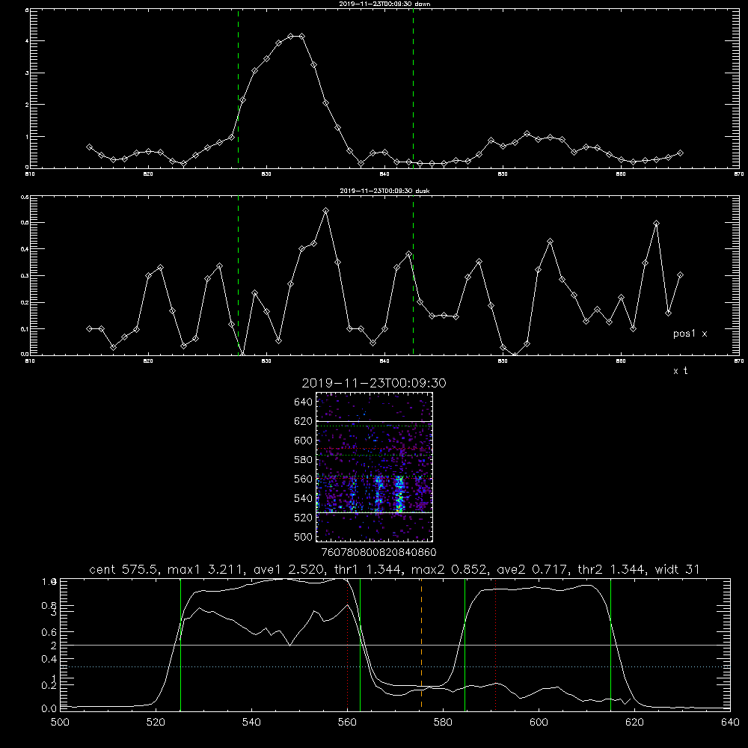The height and width of the screenshot is (748, 748).
Task: Click the lower white solid line across heatmap
Action: 375,512
